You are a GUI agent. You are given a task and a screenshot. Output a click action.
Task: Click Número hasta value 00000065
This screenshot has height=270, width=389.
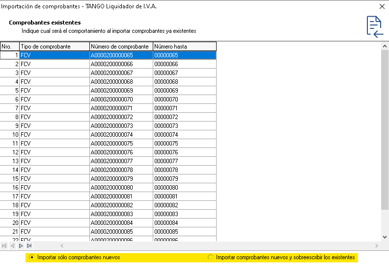[x=185, y=55]
